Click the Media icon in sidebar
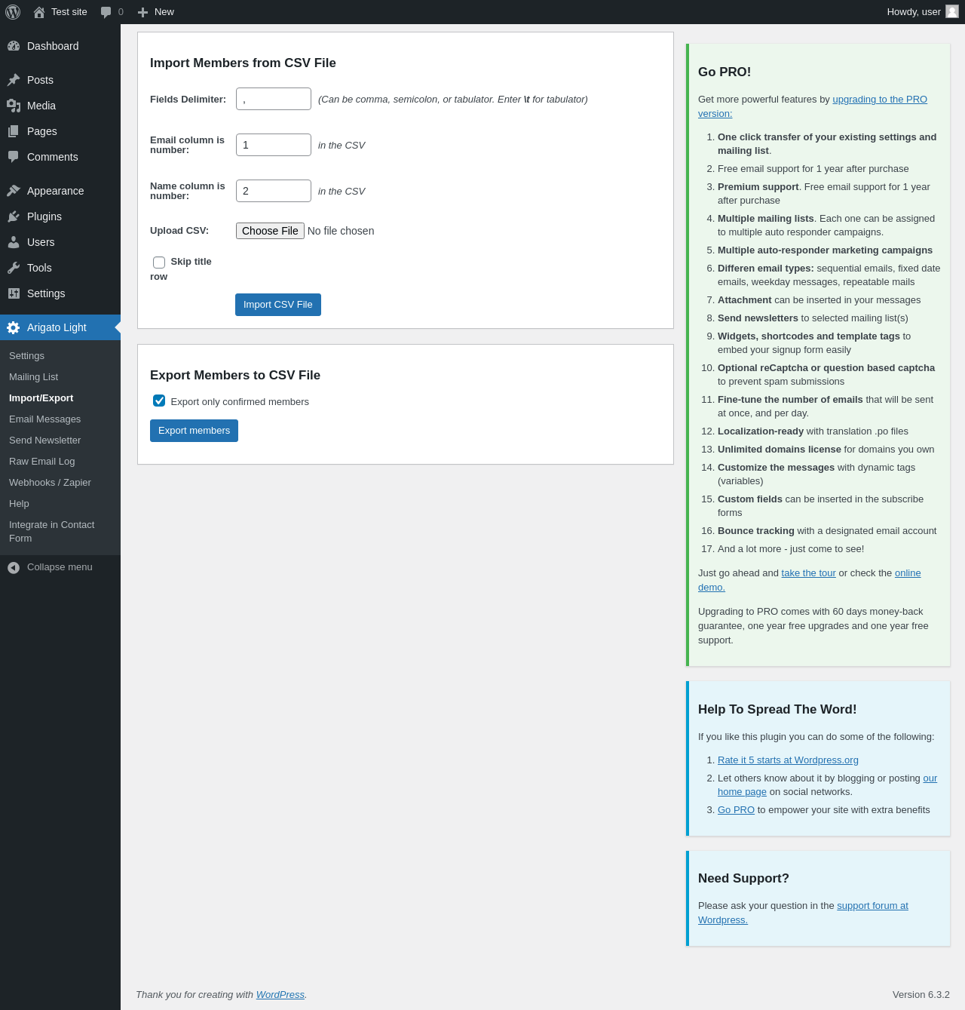Viewport: 965px width, 1010px height. [14, 106]
